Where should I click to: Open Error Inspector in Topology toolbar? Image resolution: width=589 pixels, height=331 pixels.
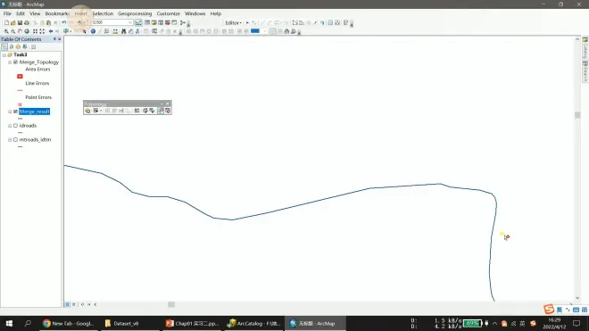[168, 111]
